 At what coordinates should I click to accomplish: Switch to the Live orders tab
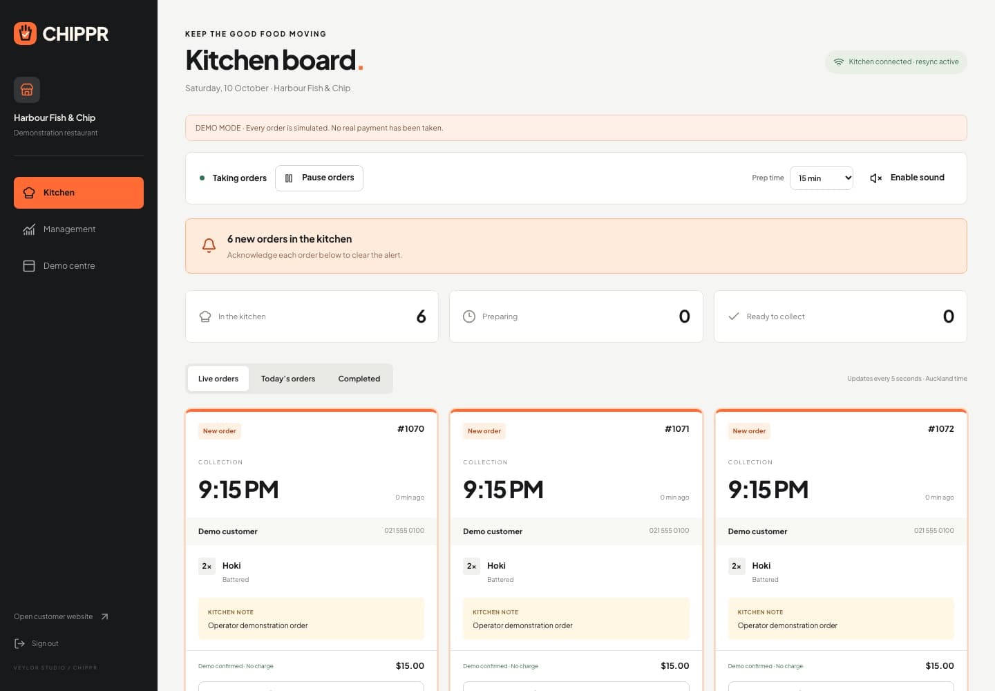pyautogui.click(x=218, y=379)
